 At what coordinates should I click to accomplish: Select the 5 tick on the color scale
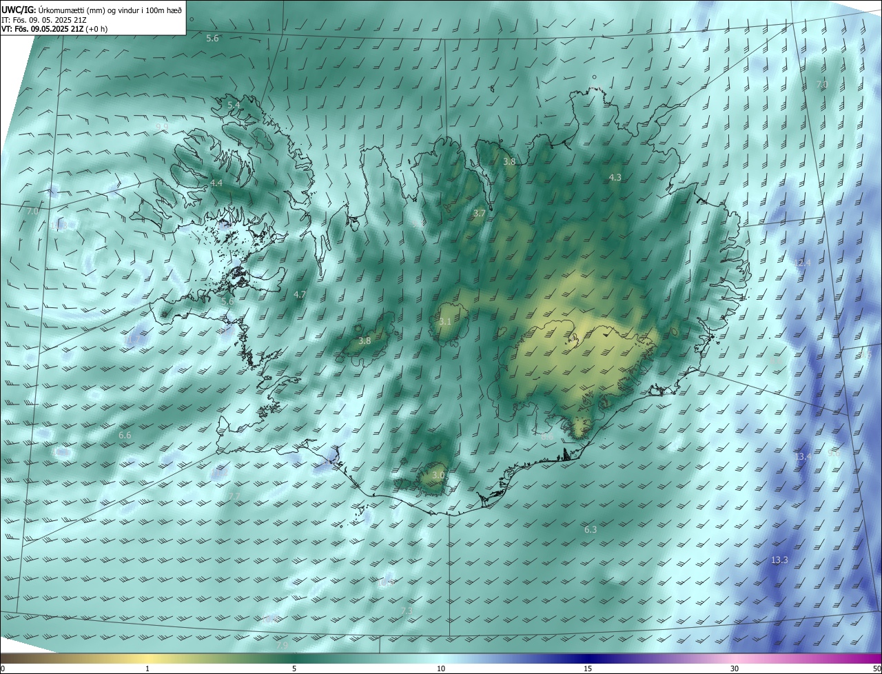click(x=294, y=668)
